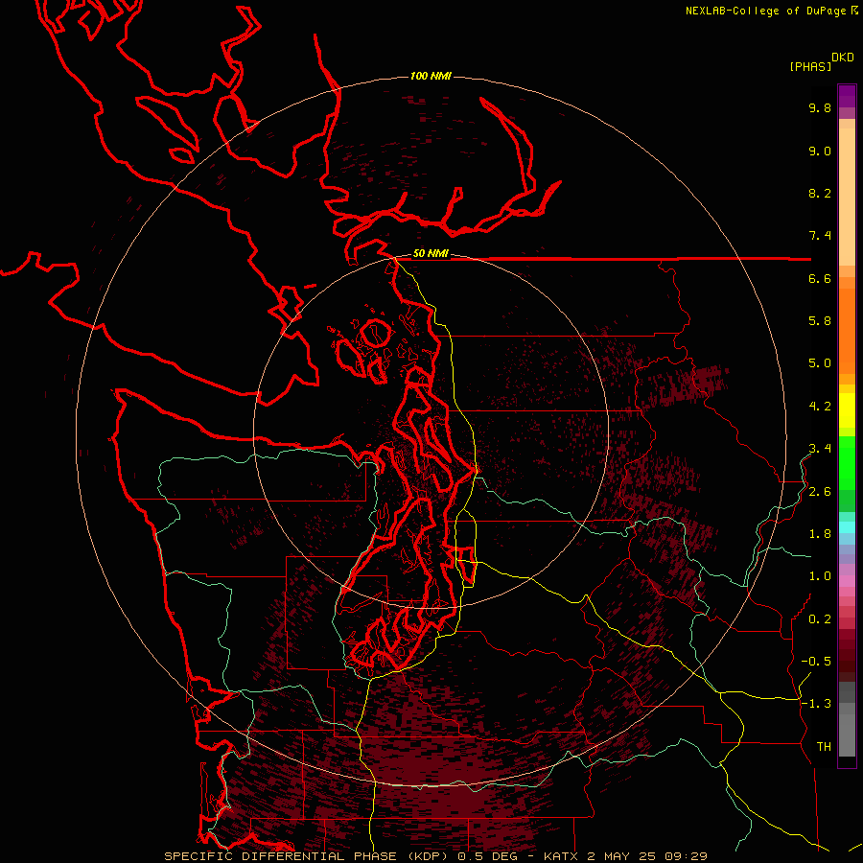The image size is (863, 863).
Task: Click the 1.0 value on the scale
Action: coord(820,576)
